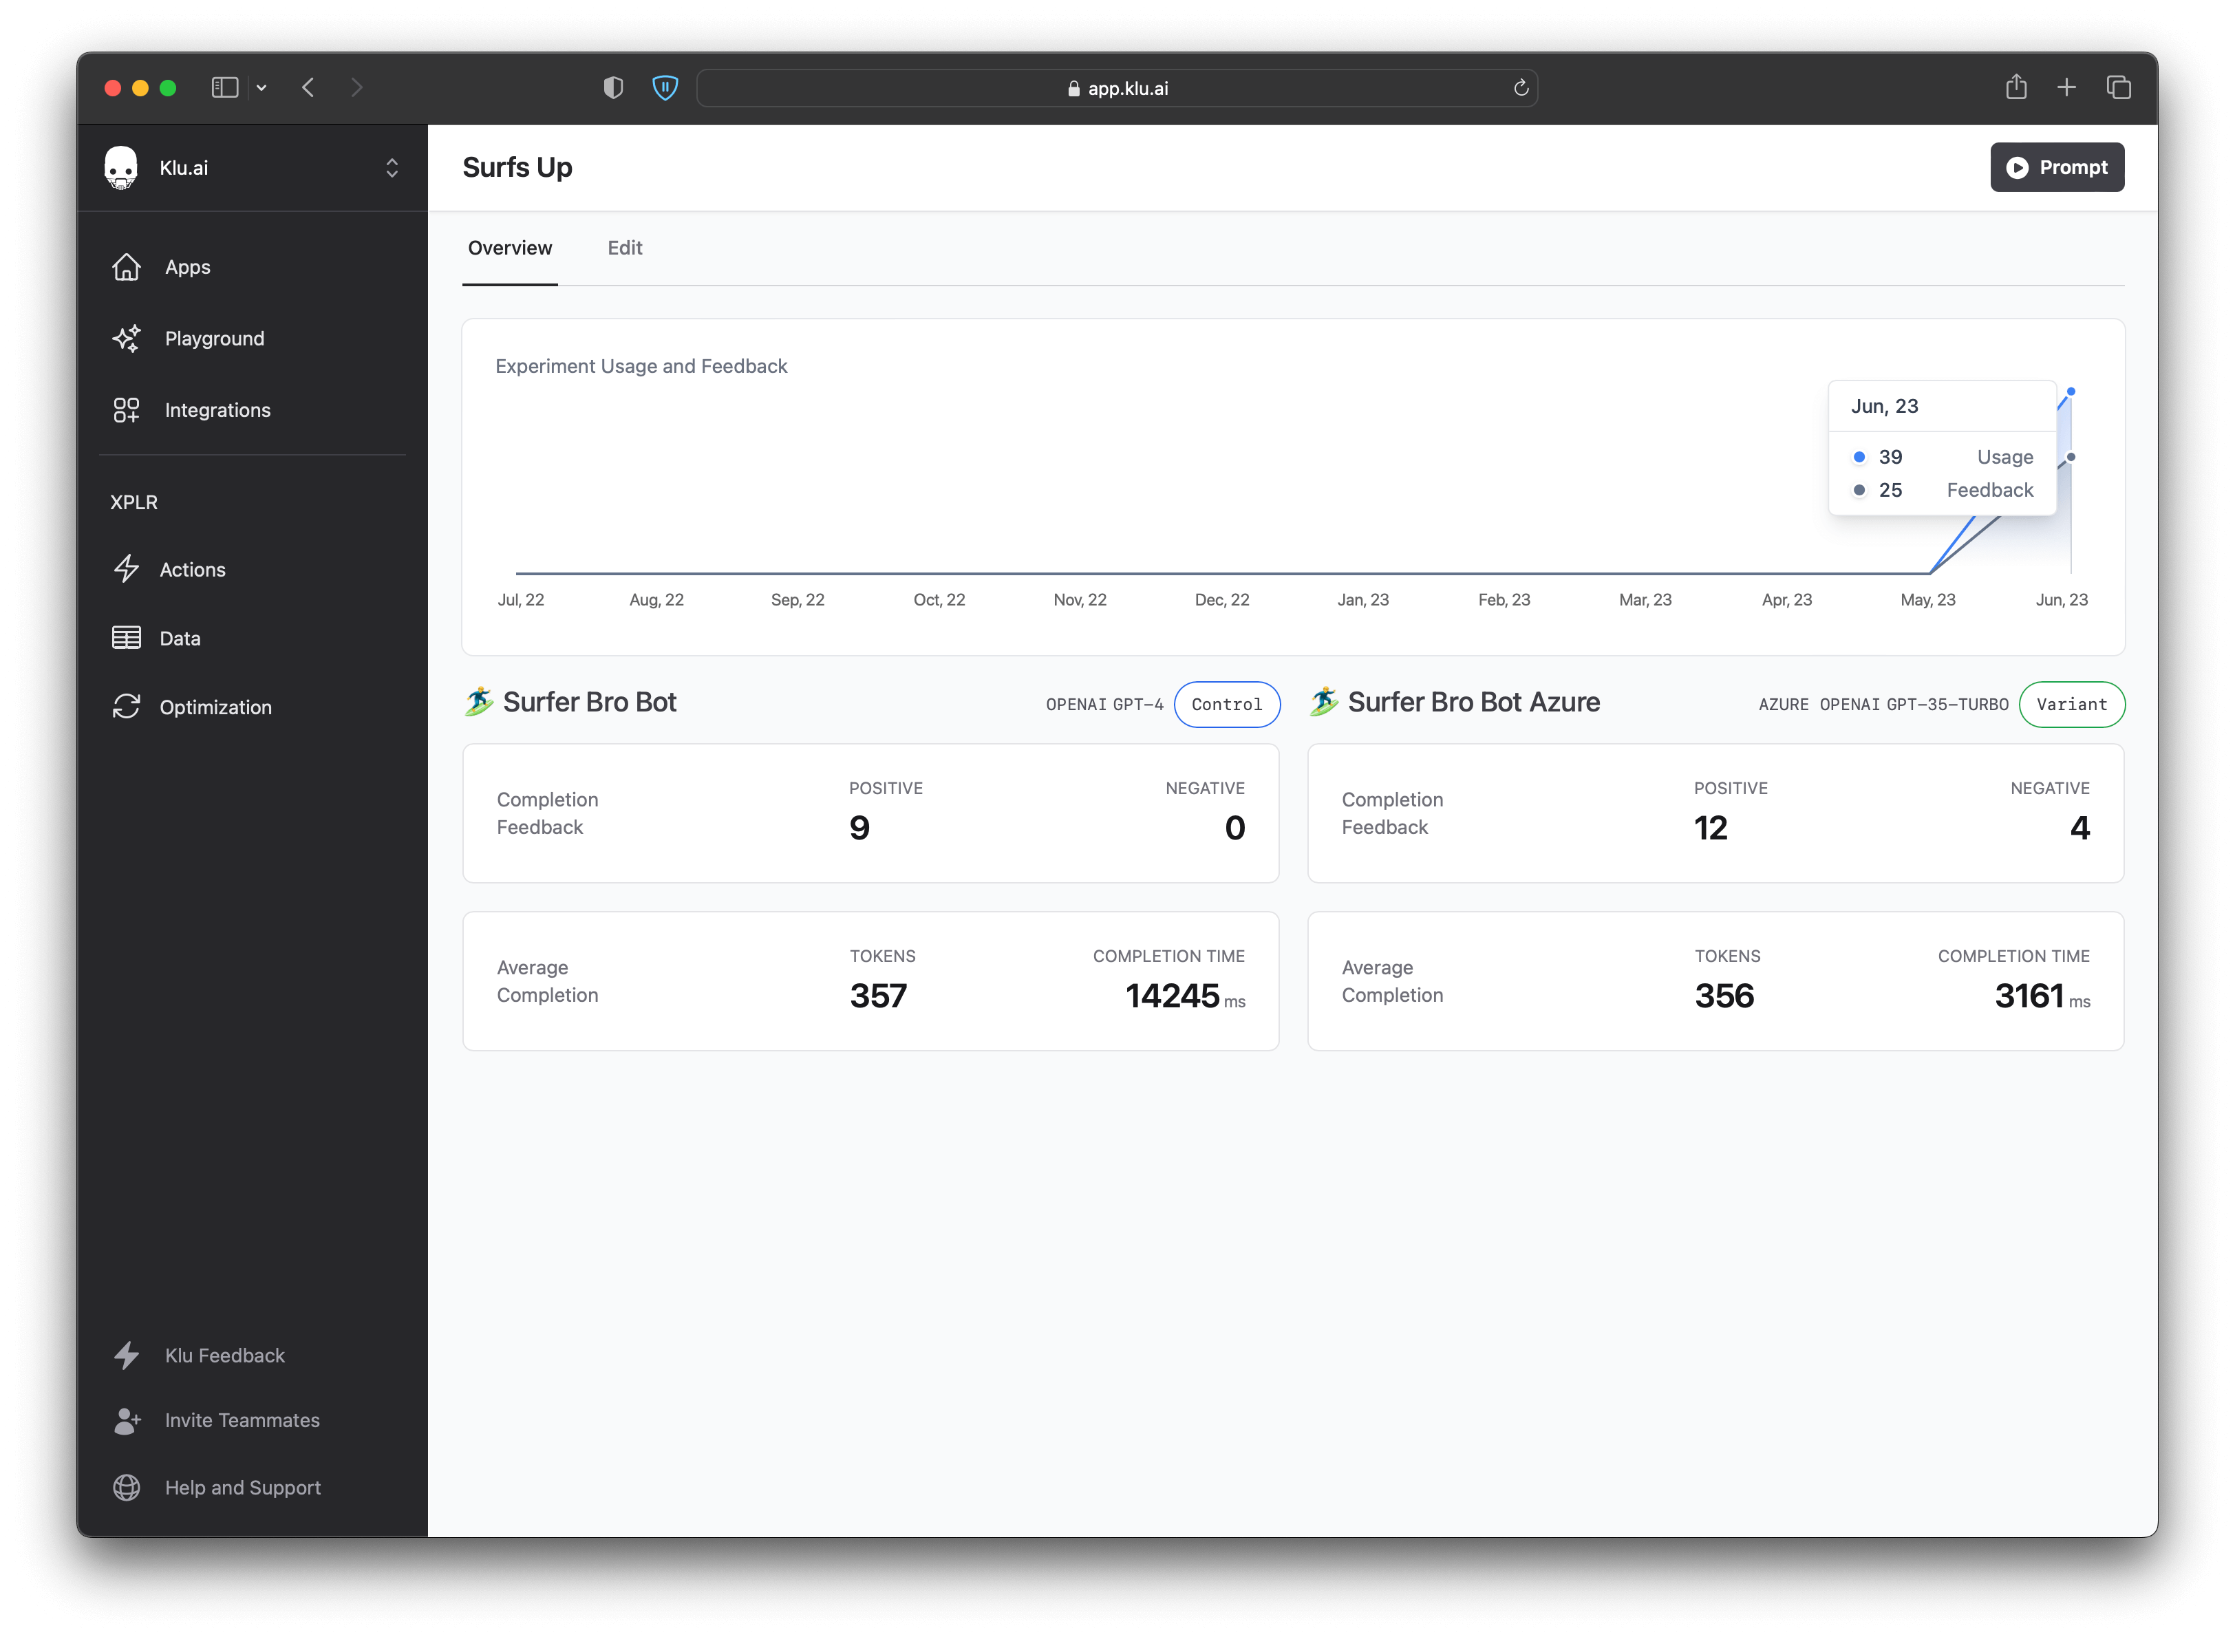Screen dimensions: 2235x1639
Task: Click the Klu.ai skull logo
Action: pyautogui.click(x=123, y=167)
